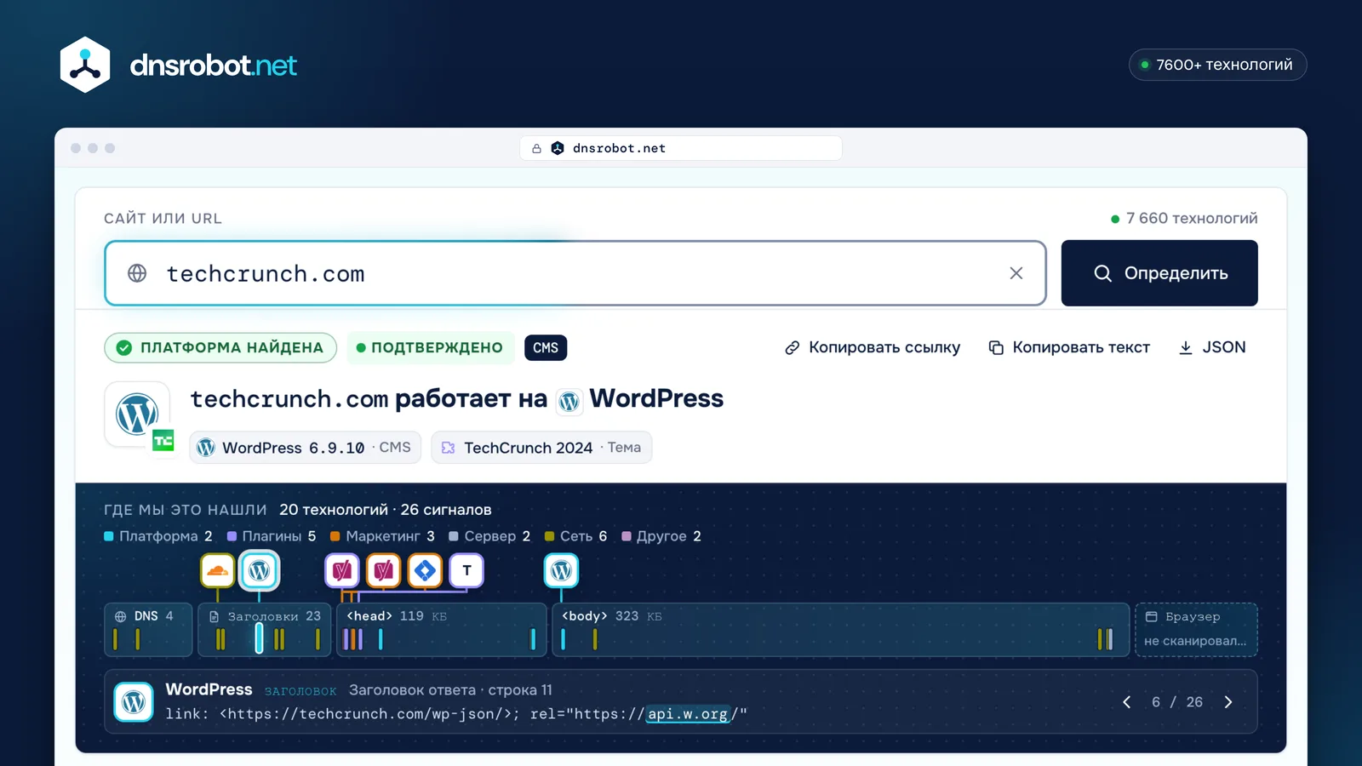Click the Определить button
This screenshot has height=766, width=1362.
point(1159,273)
